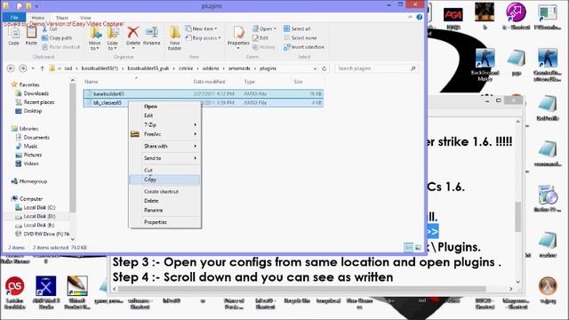The height and width of the screenshot is (320, 569).
Task: Choose Paste shortcut in the ribbon
Action: pyautogui.click(x=61, y=47)
